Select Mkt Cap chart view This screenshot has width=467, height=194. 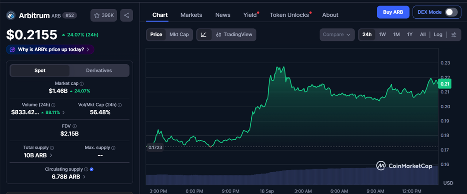[179, 35]
